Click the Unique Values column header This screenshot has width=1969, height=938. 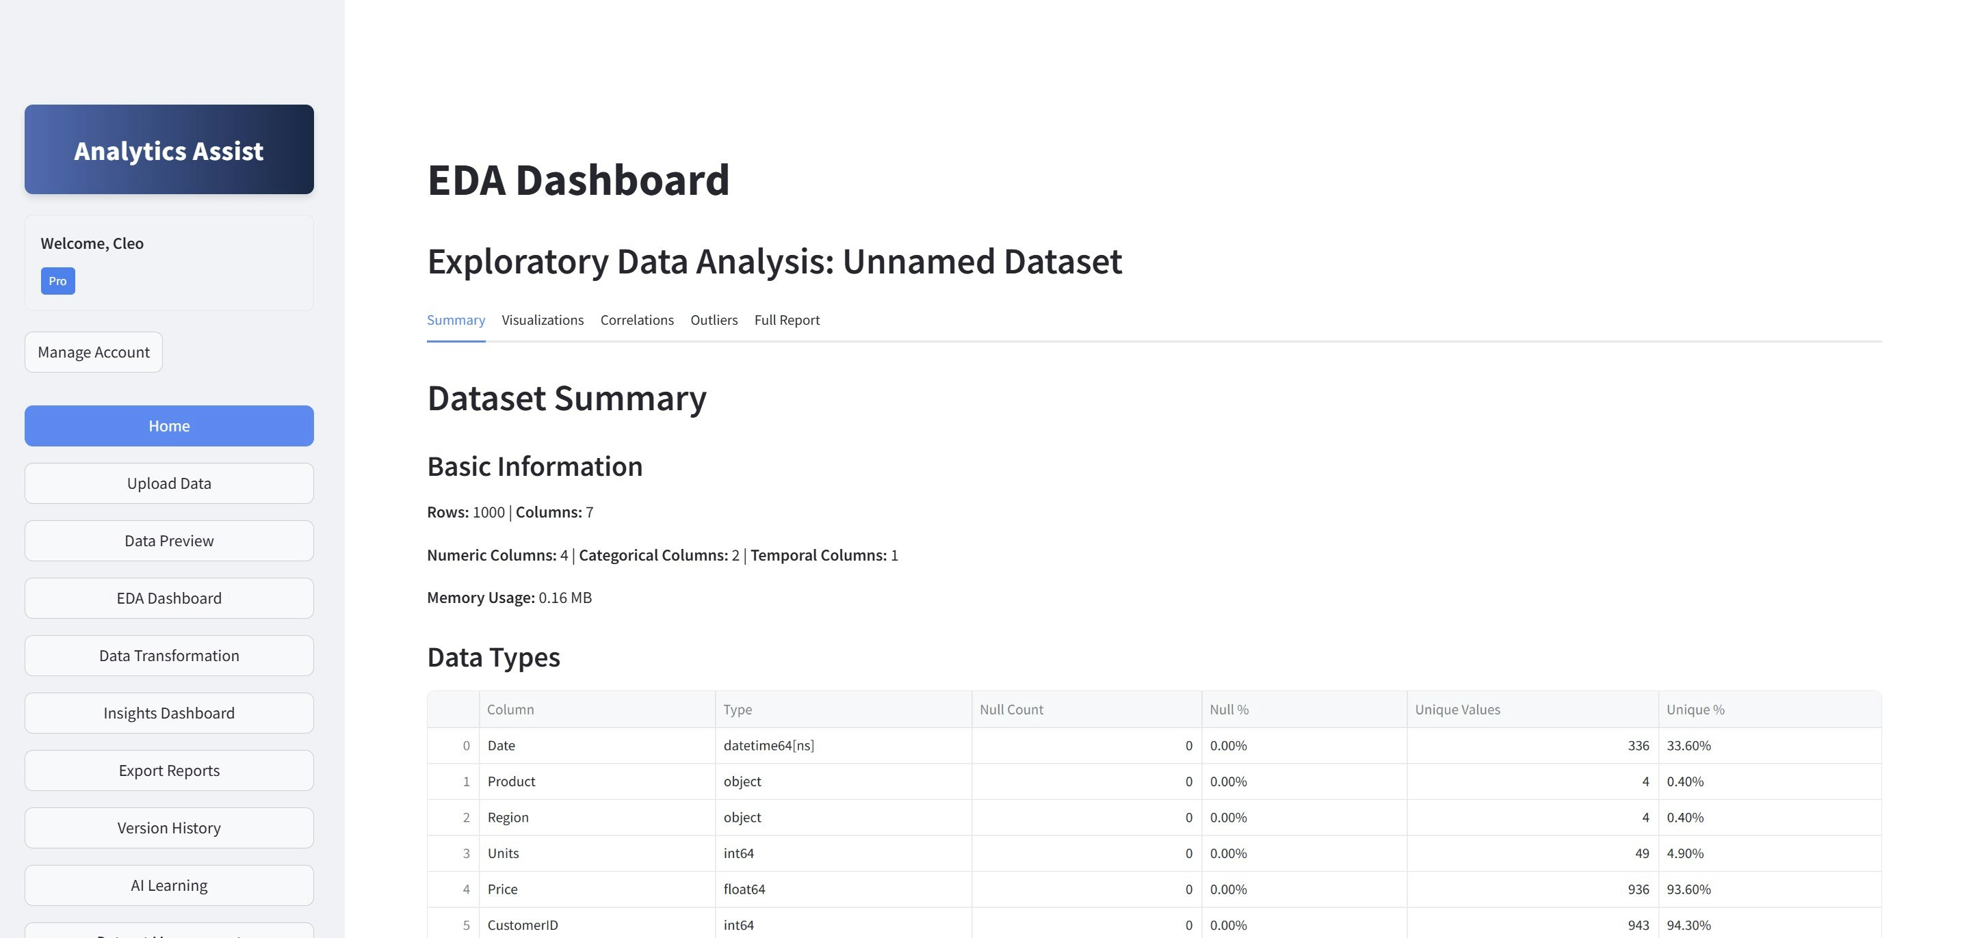(x=1457, y=710)
